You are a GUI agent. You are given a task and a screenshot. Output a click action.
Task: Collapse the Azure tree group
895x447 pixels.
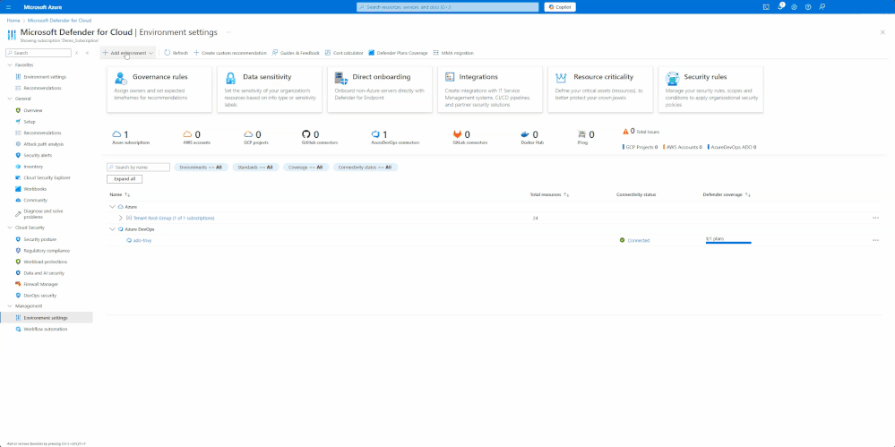coord(113,207)
